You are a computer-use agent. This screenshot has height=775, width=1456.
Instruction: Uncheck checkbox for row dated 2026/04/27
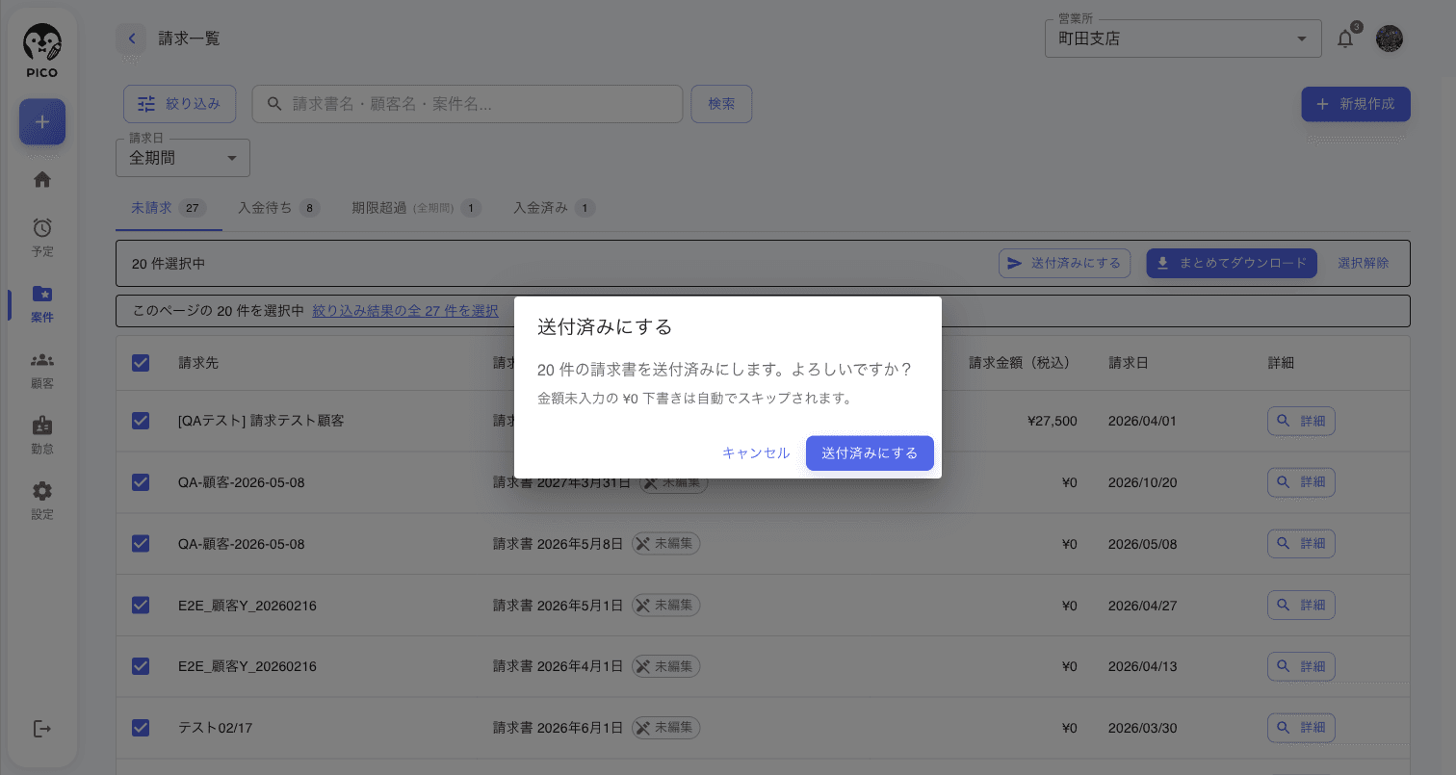pos(141,605)
